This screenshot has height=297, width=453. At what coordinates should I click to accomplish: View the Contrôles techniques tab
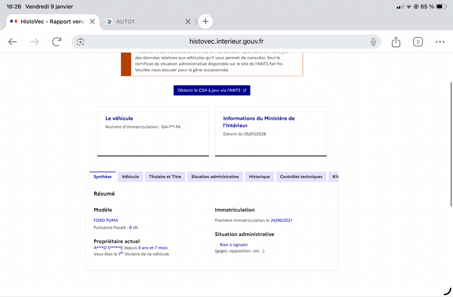pos(301,177)
